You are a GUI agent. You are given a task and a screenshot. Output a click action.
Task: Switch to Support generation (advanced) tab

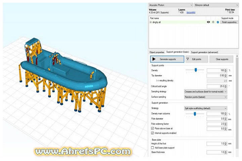coord(204,52)
